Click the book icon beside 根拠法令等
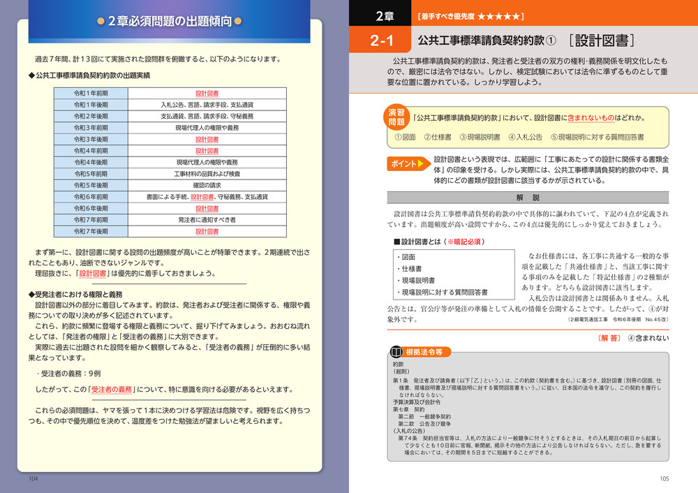 (396, 352)
